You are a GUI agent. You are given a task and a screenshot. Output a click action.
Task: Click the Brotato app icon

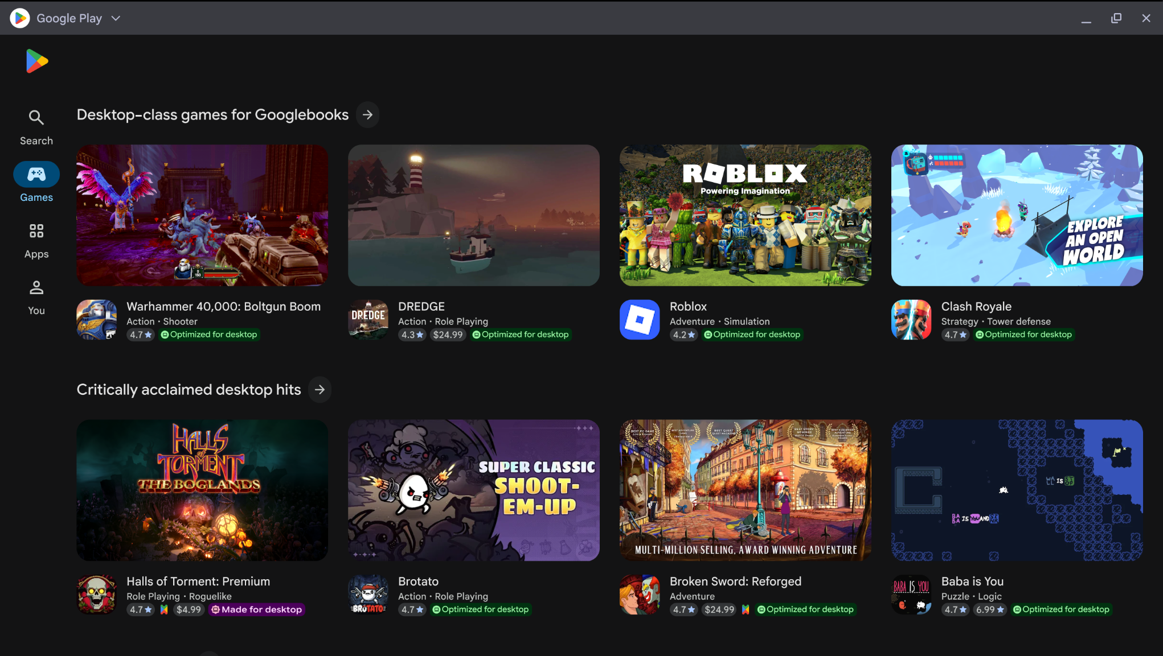coord(368,595)
